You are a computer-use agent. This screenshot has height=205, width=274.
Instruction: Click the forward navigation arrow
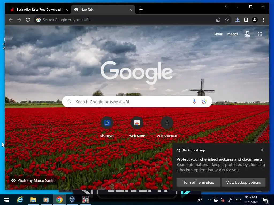19,20
